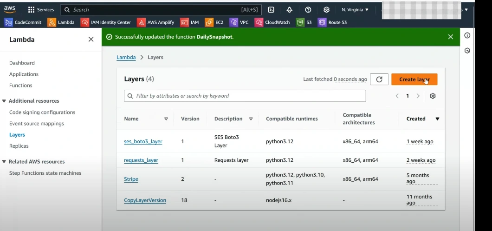Open the notifications bell icon
This screenshot has height=231, width=492.
coord(290,10)
